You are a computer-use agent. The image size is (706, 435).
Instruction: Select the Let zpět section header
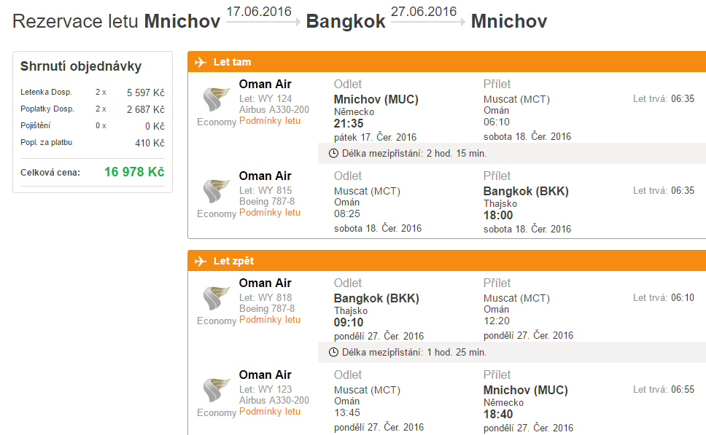[233, 261]
